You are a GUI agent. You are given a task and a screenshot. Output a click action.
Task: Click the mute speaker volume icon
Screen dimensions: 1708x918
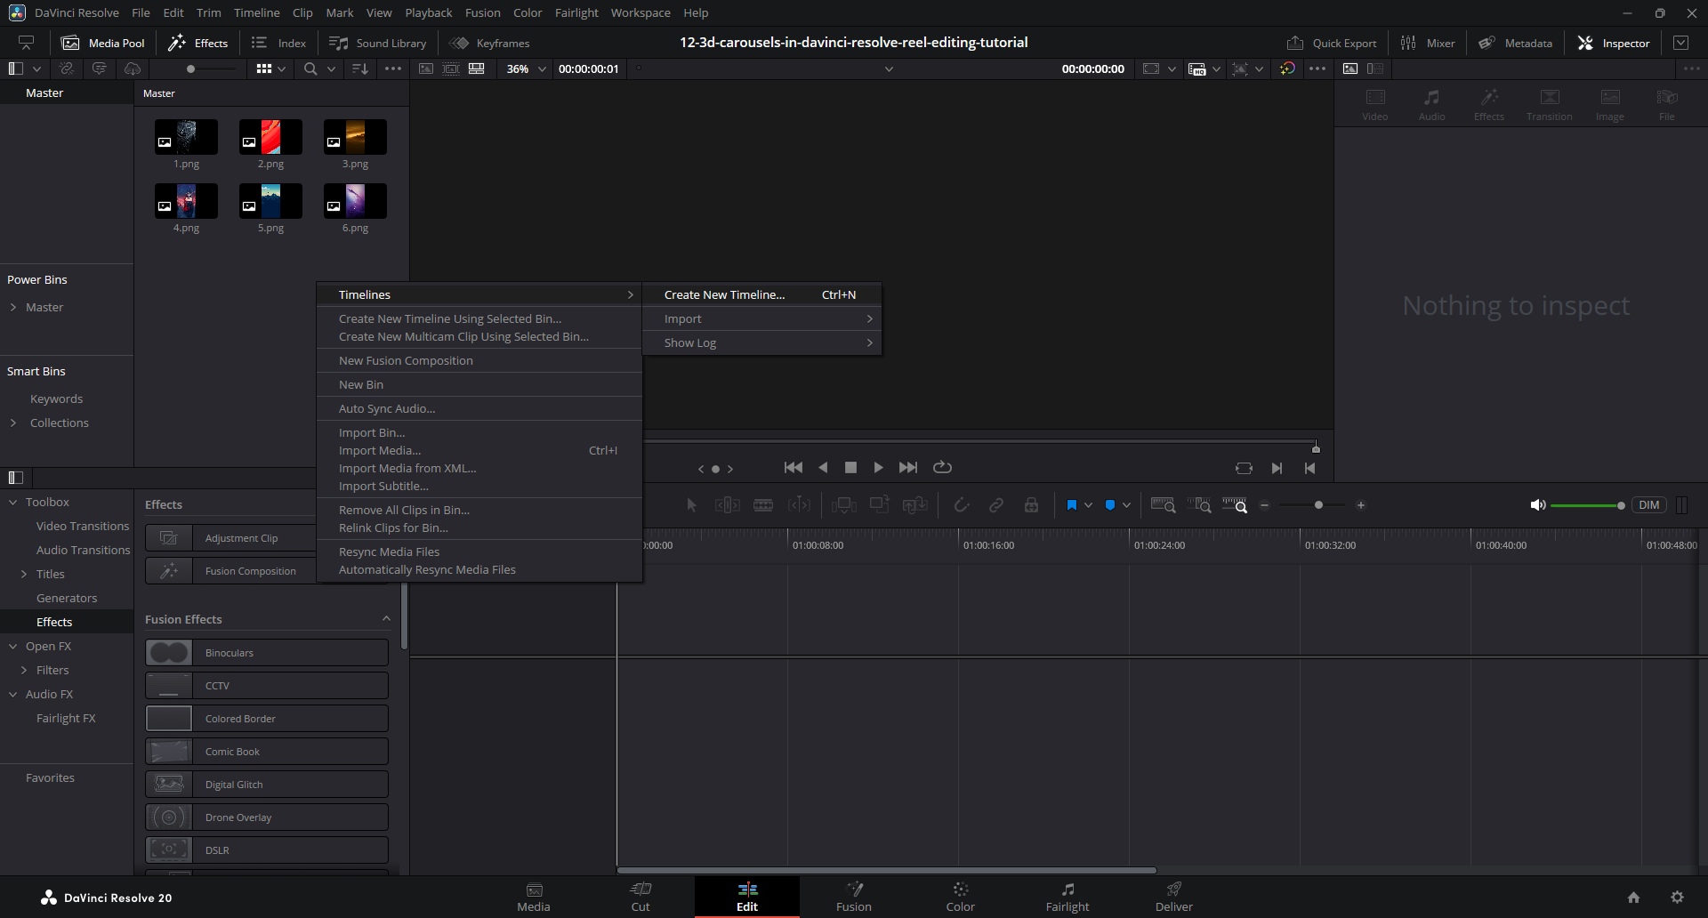point(1537,505)
